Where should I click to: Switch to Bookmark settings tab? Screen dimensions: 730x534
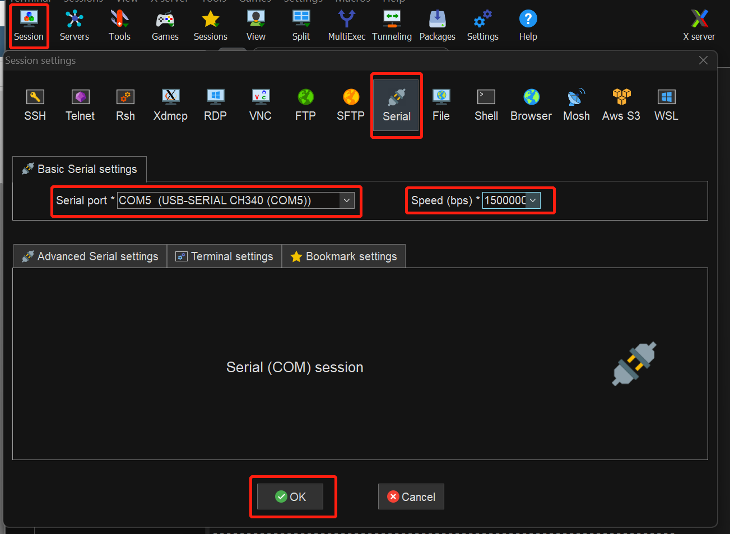(343, 256)
